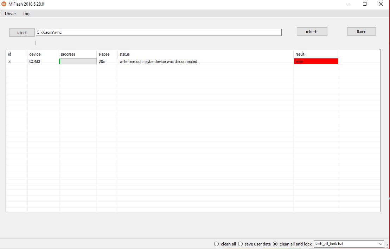
Task: Click the id column header
Action: 17,54
